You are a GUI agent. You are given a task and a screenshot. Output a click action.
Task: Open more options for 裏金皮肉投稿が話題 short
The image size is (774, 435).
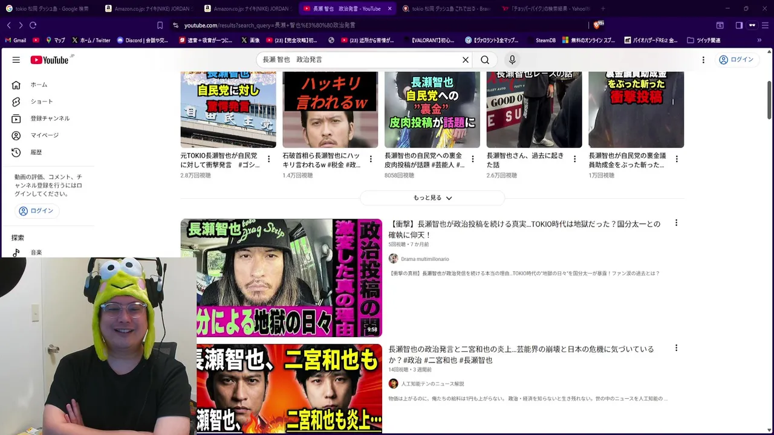(473, 159)
